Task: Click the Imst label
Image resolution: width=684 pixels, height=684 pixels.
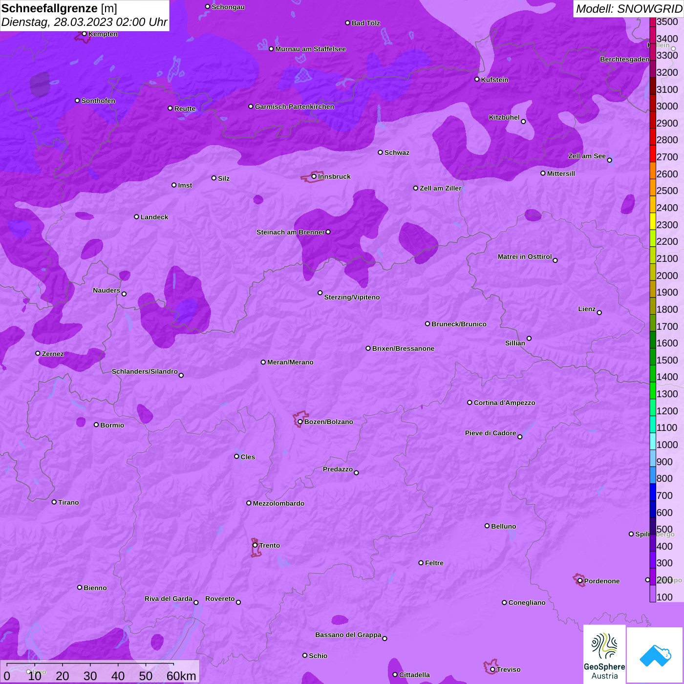Action: point(185,185)
